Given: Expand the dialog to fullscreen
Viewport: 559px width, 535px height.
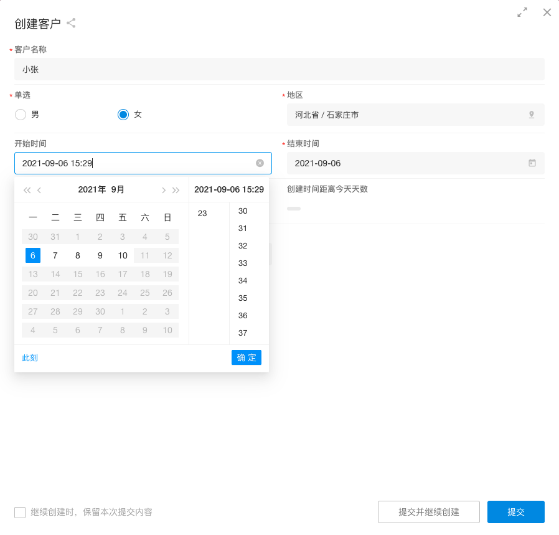Looking at the screenshot, I should pyautogui.click(x=522, y=12).
